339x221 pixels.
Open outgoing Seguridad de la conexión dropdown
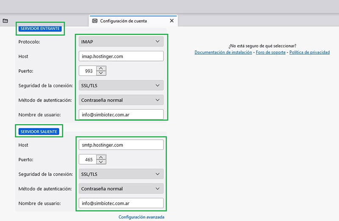(x=121, y=174)
